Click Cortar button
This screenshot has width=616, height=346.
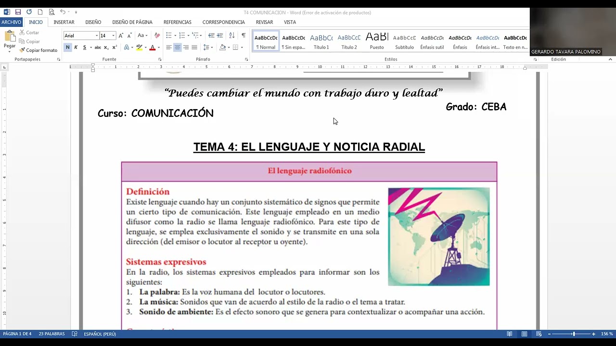pyautogui.click(x=29, y=33)
